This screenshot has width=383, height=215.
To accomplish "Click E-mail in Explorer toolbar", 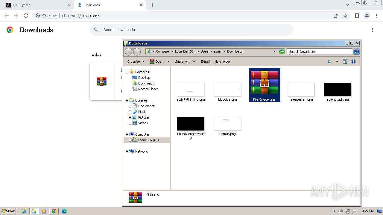I will click(205, 62).
